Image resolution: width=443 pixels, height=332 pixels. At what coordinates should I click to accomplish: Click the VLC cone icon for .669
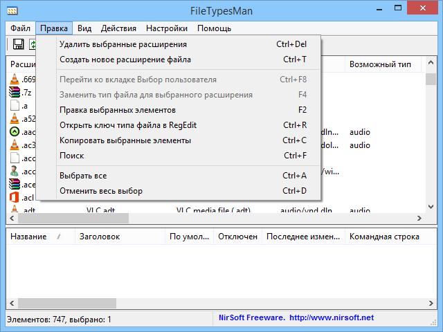pyautogui.click(x=15, y=79)
